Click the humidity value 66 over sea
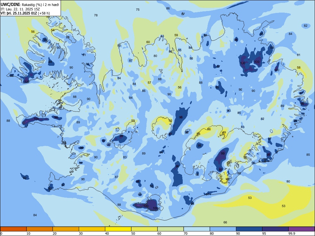This screenshot has height=236, width=315. tap(225, 222)
